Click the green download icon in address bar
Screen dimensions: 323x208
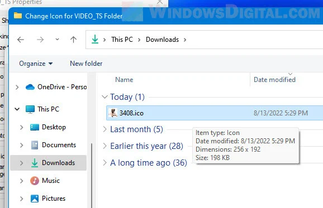(95, 39)
